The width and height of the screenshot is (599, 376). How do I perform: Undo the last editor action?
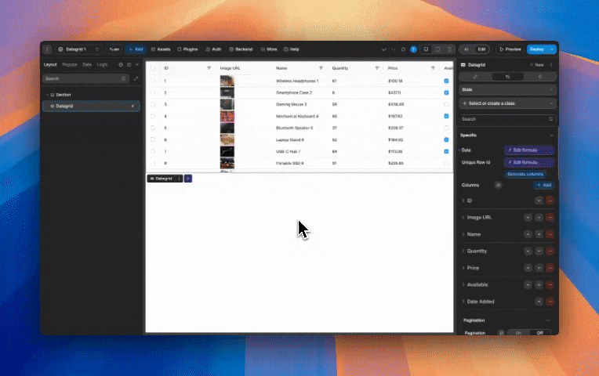[x=384, y=49]
